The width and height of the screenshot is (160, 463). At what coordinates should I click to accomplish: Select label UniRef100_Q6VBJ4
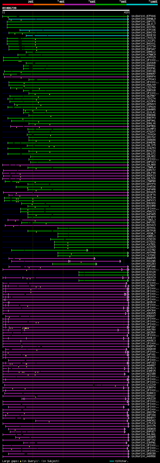pyautogui.click(x=143, y=302)
